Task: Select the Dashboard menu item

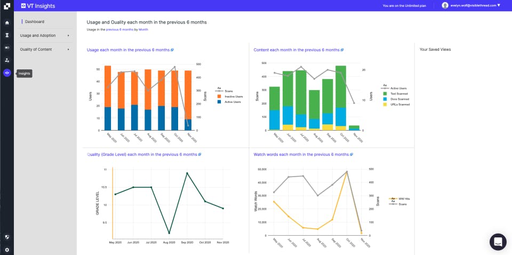Action: point(35,21)
